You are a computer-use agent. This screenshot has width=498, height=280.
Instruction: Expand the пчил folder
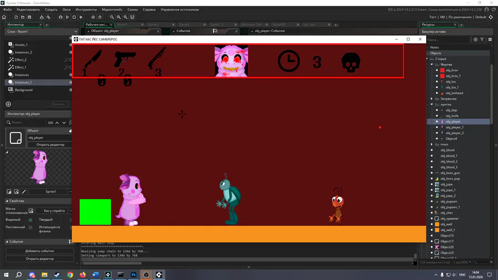coord(432,144)
